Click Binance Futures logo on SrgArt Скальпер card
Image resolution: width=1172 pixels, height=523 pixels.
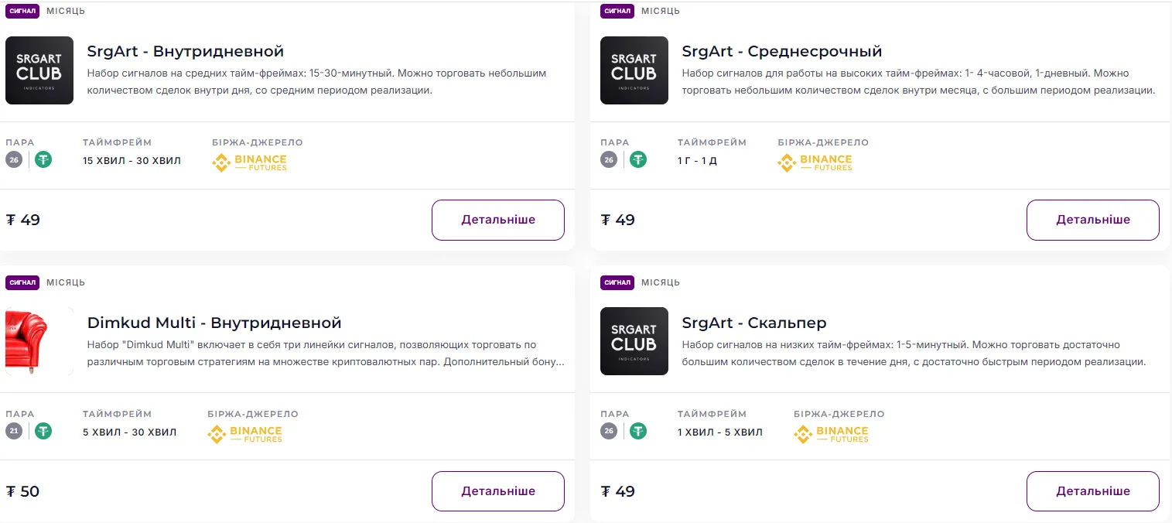pos(831,434)
